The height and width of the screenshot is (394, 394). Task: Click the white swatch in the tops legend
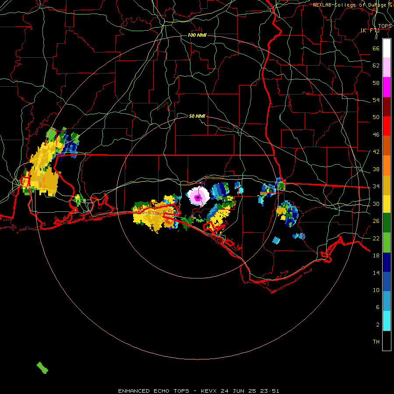pyautogui.click(x=387, y=48)
